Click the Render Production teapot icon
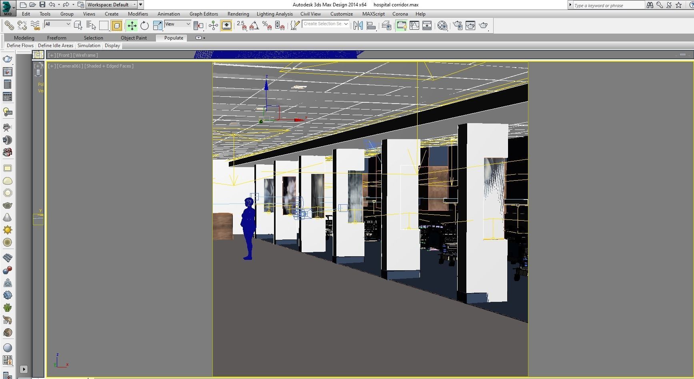Viewport: 694px width, 379px height. (484, 26)
